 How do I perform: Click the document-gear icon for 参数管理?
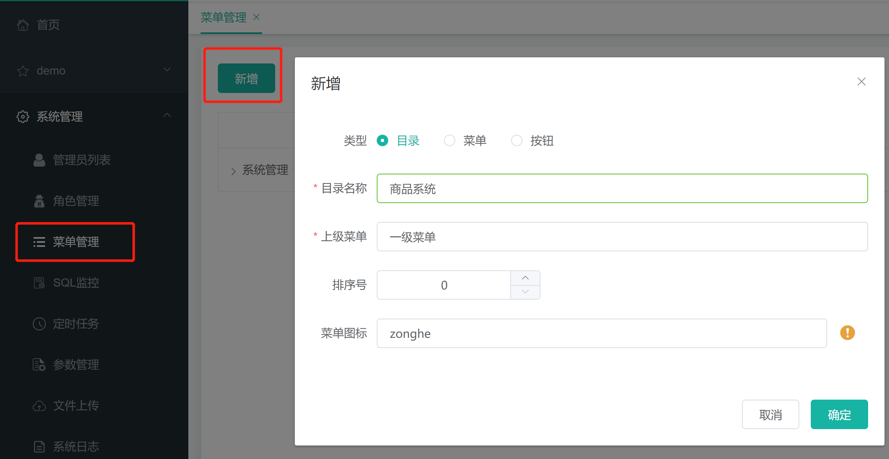tap(39, 365)
